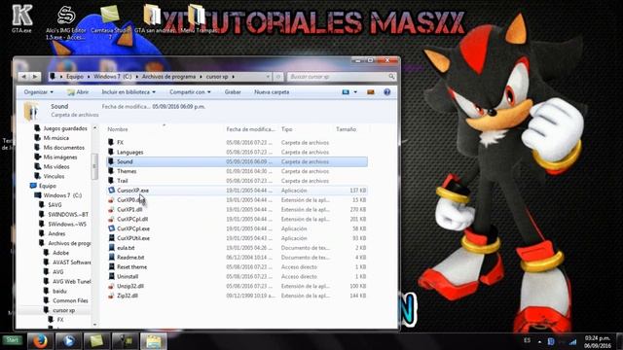The image size is (623, 350).
Task: Select the CurXPCpl.exe application icon
Action: (x=112, y=228)
